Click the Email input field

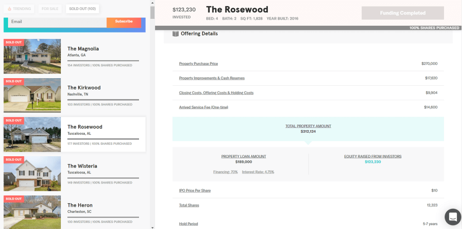56,22
